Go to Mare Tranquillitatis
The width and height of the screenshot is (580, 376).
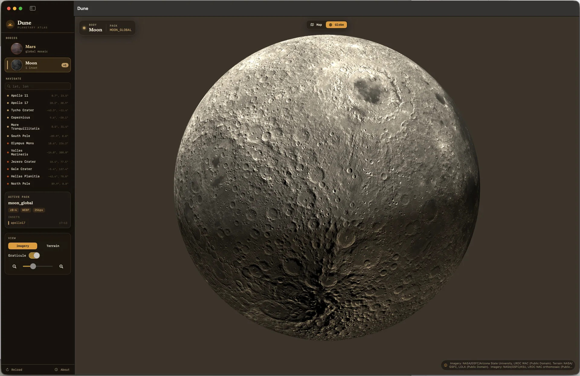coord(38,127)
